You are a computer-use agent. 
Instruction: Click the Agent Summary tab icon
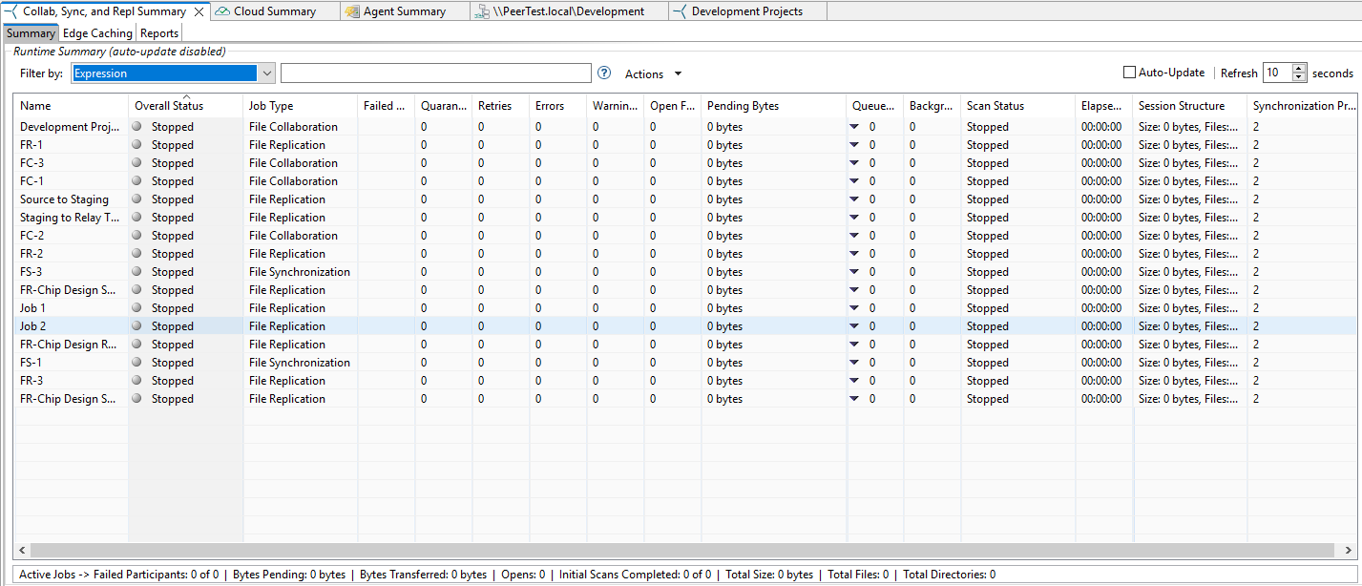pyautogui.click(x=351, y=11)
